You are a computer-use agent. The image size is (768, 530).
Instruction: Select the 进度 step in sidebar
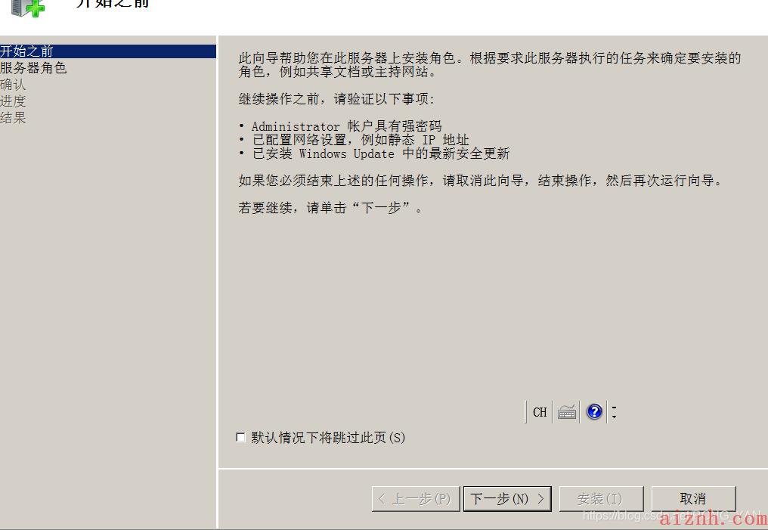pos(13,101)
